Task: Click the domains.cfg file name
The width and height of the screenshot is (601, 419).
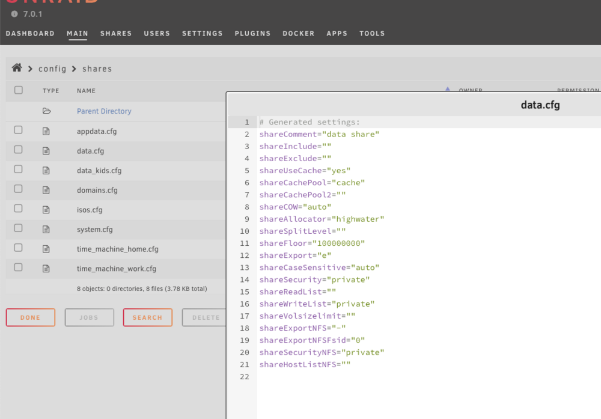Action: click(x=97, y=190)
